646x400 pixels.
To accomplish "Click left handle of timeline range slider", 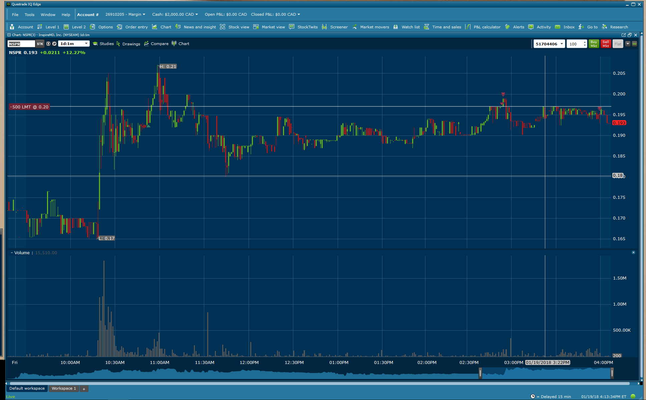I will tap(480, 373).
